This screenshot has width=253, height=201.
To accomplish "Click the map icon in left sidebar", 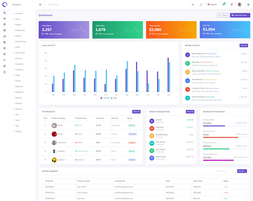I will (4, 48).
